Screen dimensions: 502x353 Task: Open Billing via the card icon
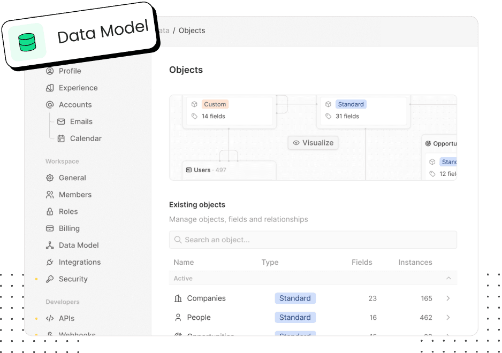pyautogui.click(x=49, y=228)
